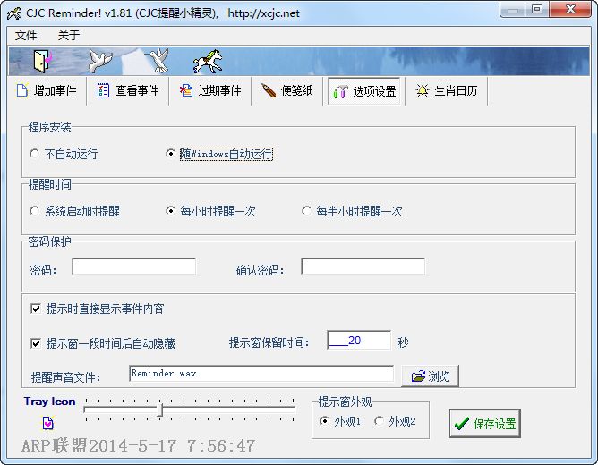Select the 选项设置 tab
The height and width of the screenshot is (465, 598).
364,91
